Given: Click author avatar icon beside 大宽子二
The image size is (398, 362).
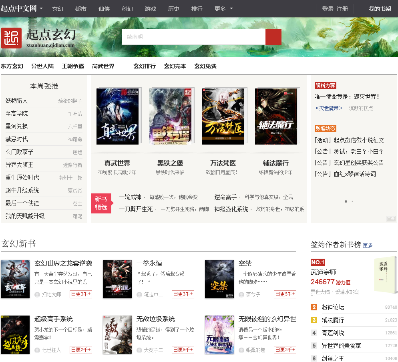Looking at the screenshot, I should [139, 350].
